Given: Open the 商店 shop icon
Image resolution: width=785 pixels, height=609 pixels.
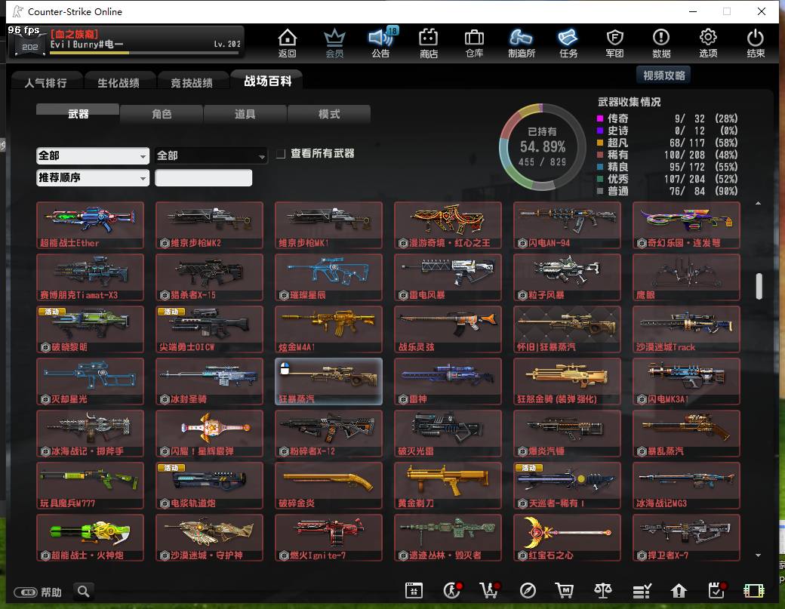Looking at the screenshot, I should [429, 42].
